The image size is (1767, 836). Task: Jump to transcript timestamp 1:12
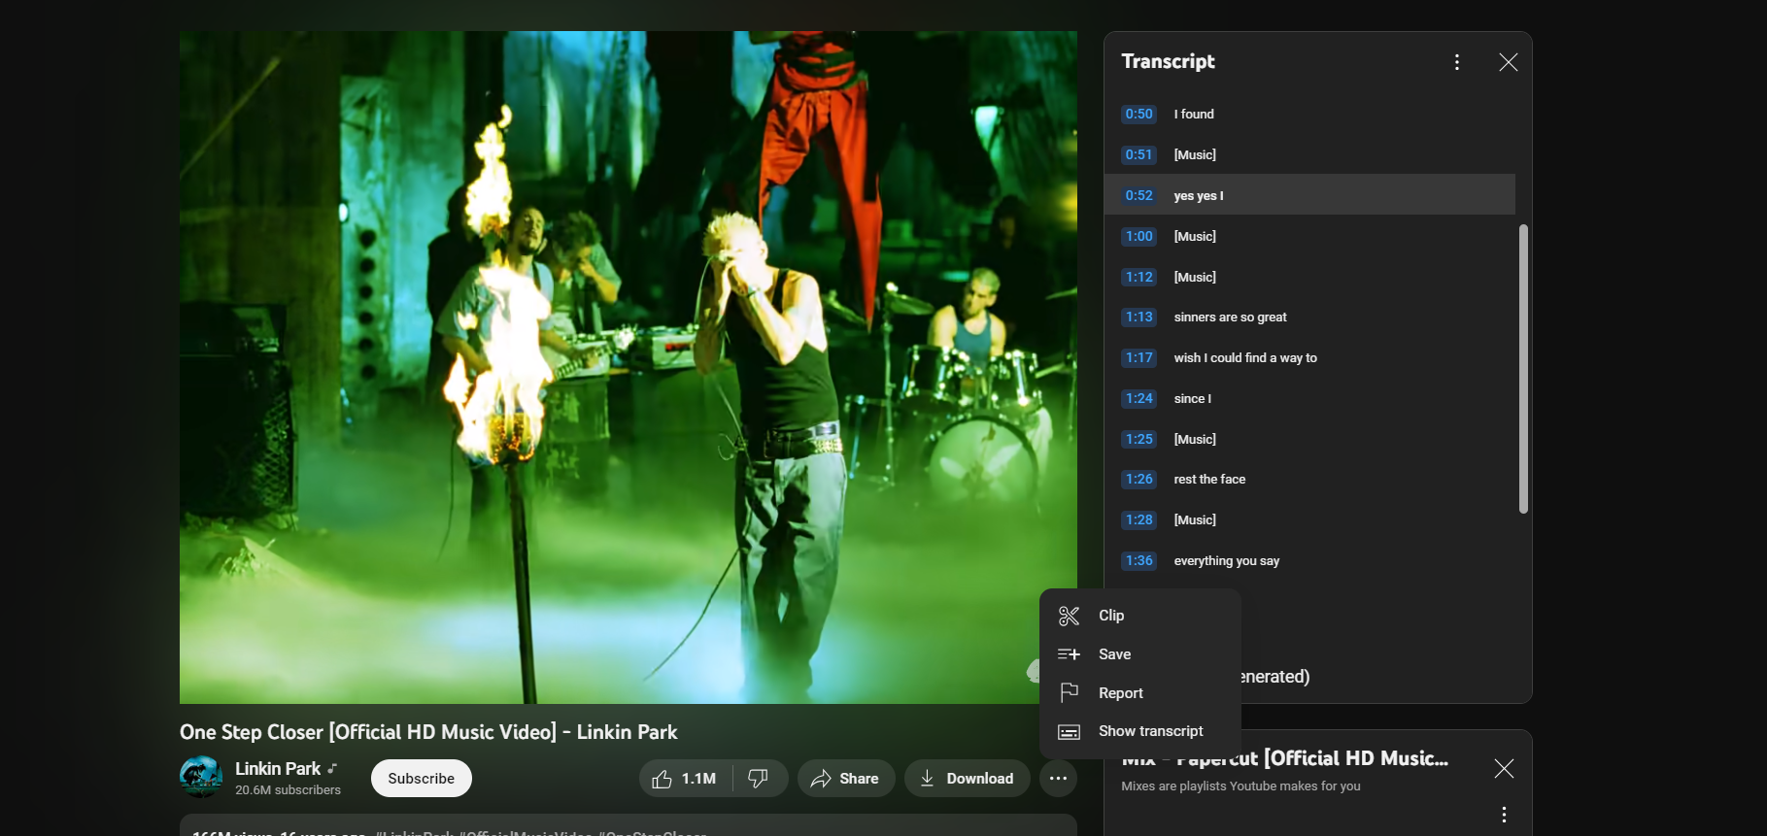pos(1138,277)
